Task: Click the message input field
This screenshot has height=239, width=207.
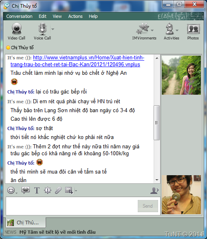Action: (x=71, y=206)
